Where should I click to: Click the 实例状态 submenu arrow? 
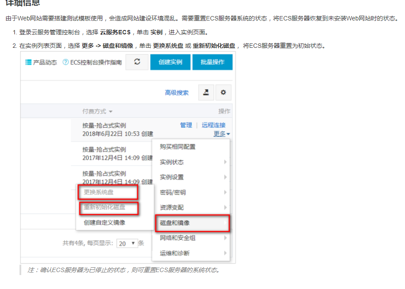[x=225, y=162]
